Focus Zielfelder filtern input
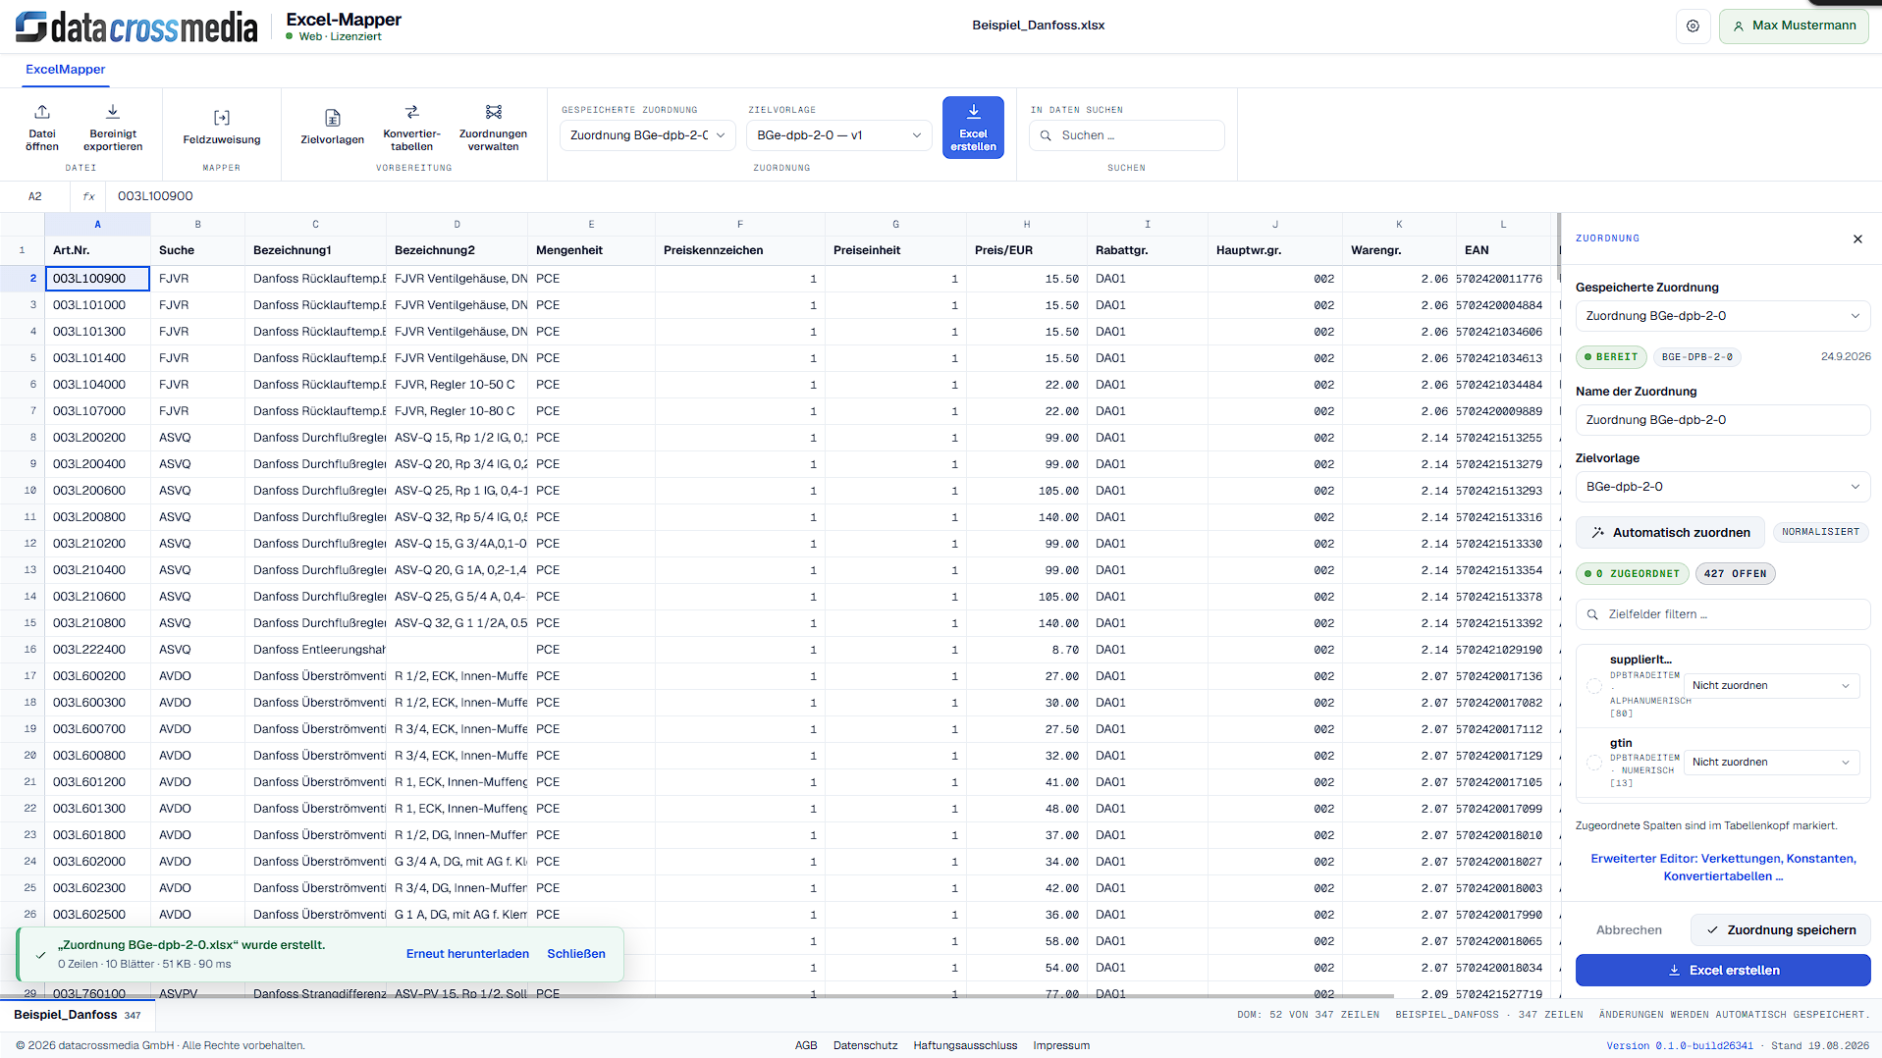Image resolution: width=1882 pixels, height=1058 pixels. [1723, 614]
